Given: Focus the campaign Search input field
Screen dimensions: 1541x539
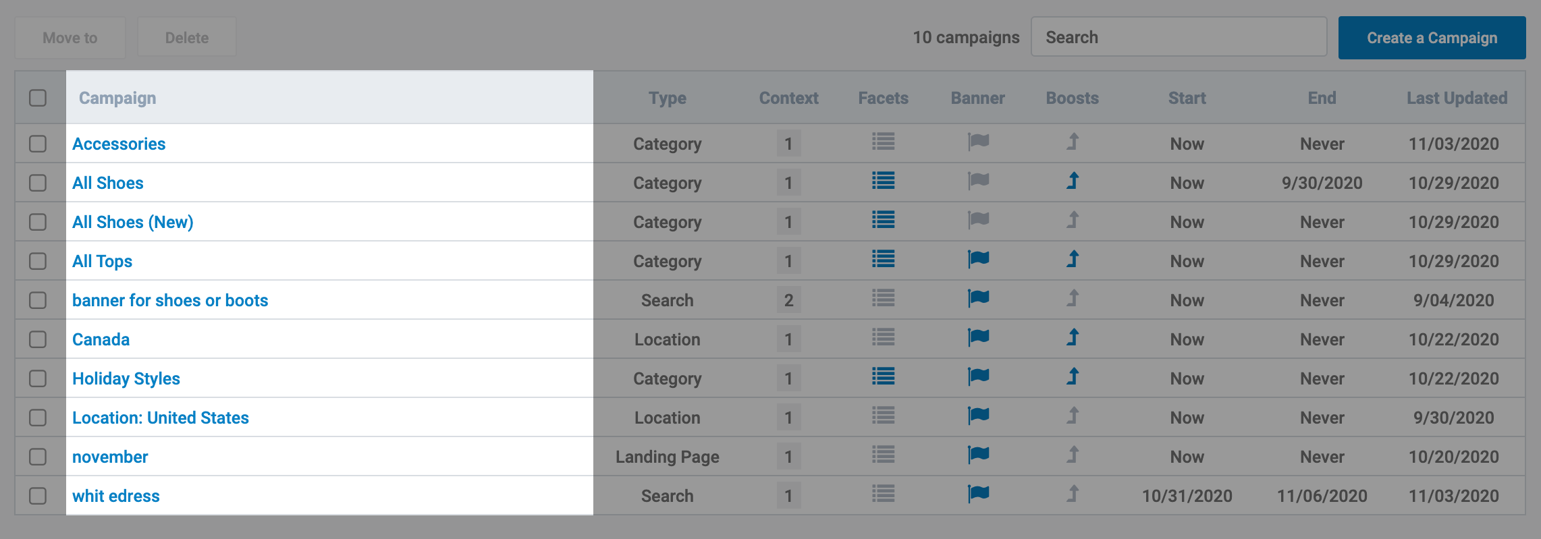Looking at the screenshot, I should [x=1179, y=37].
